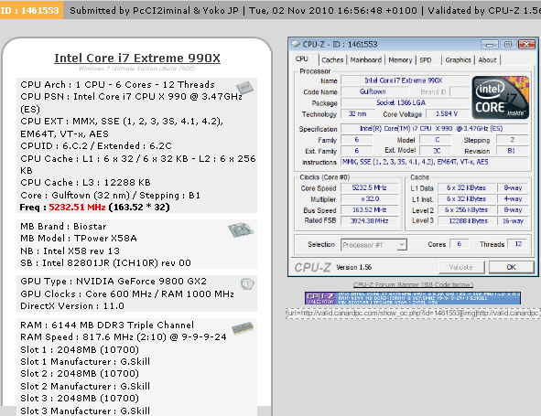Click the Level 3 12288 KBytes value
The width and height of the screenshot is (541, 416).
pyautogui.click(x=466, y=221)
